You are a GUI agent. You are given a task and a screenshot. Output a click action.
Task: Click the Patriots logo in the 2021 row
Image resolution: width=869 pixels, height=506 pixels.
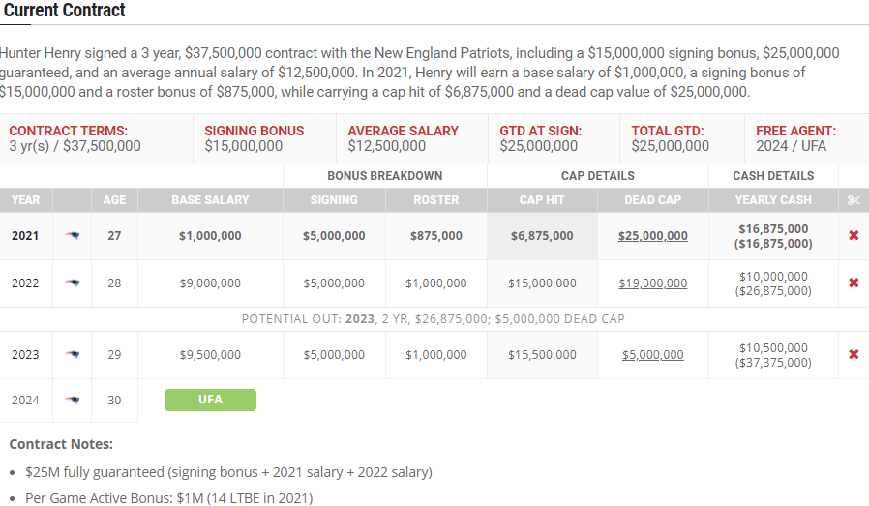(x=73, y=236)
